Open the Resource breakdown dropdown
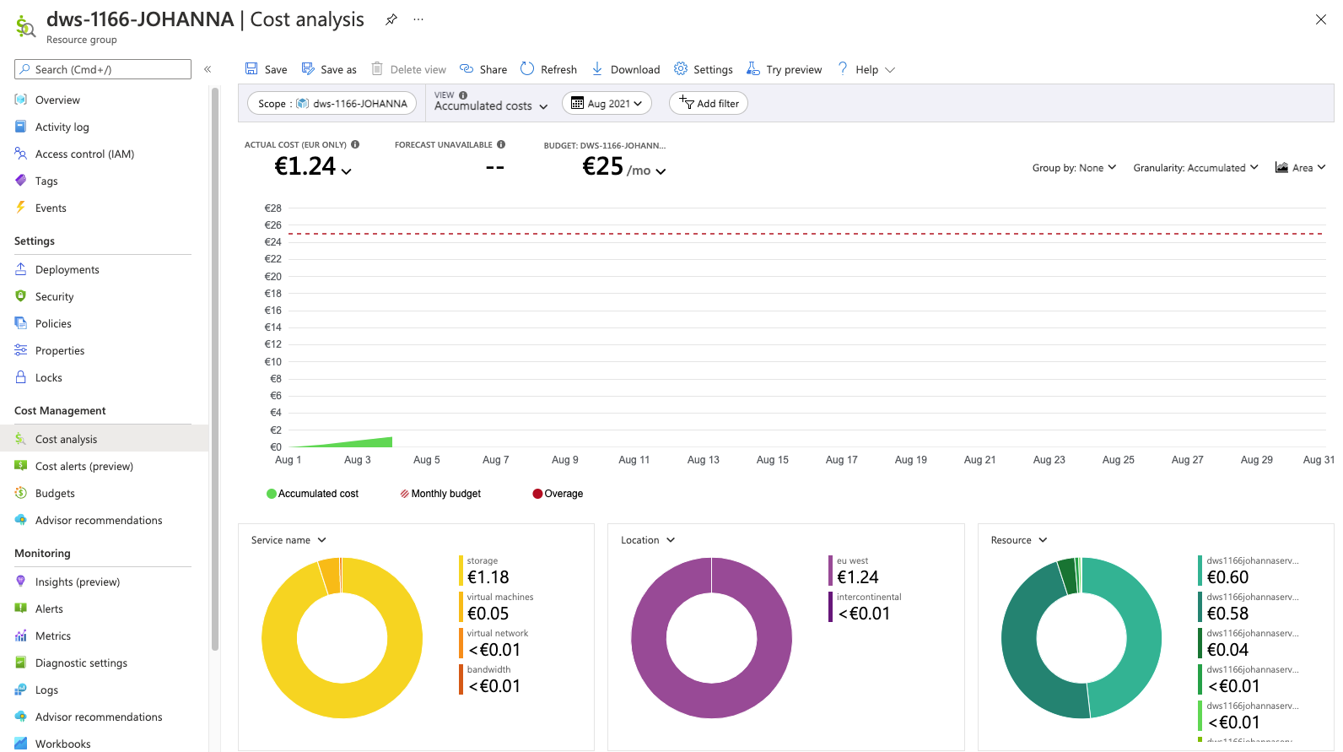 click(1019, 540)
